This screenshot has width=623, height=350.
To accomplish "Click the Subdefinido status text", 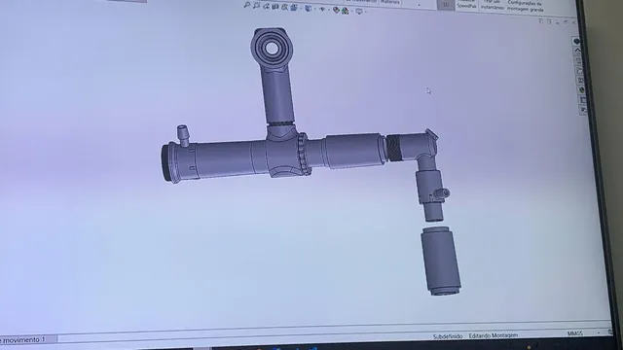I will click(448, 336).
